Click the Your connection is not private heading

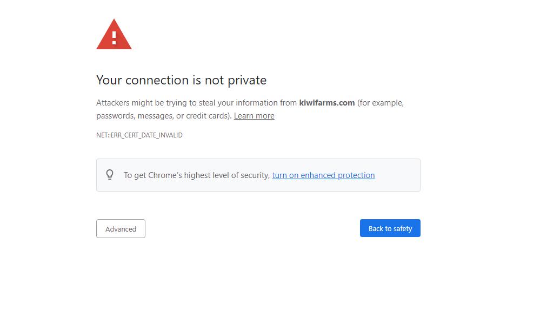pos(181,80)
